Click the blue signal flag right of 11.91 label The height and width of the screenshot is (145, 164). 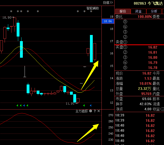[x=90, y=105]
